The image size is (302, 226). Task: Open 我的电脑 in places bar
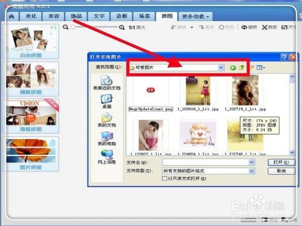pos(107,139)
